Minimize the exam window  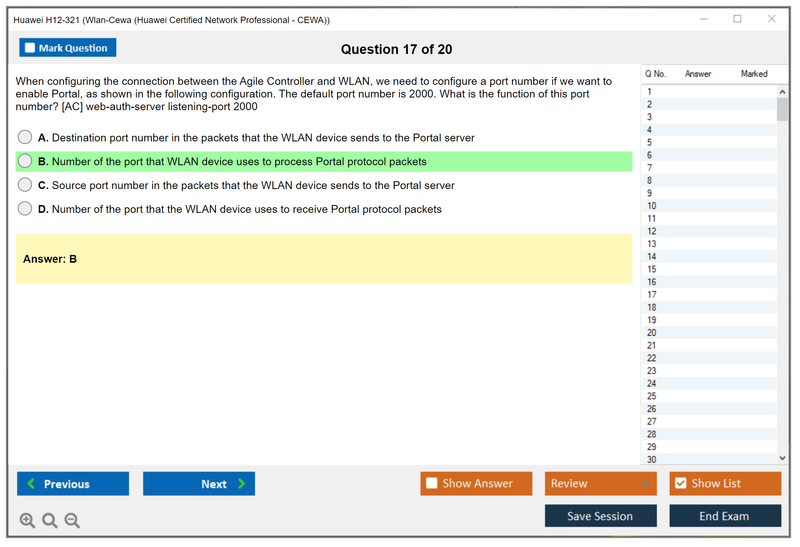click(x=704, y=19)
